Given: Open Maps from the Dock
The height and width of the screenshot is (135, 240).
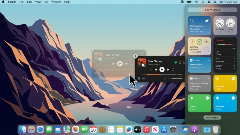Looking at the screenshot, I should [67, 130].
